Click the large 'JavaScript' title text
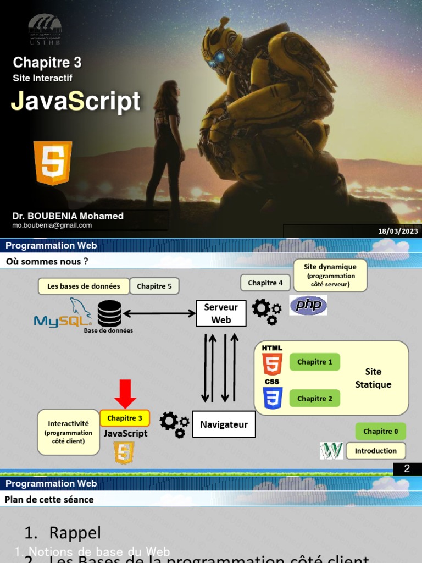The width and height of the screenshot is (422, 563). tap(76, 101)
